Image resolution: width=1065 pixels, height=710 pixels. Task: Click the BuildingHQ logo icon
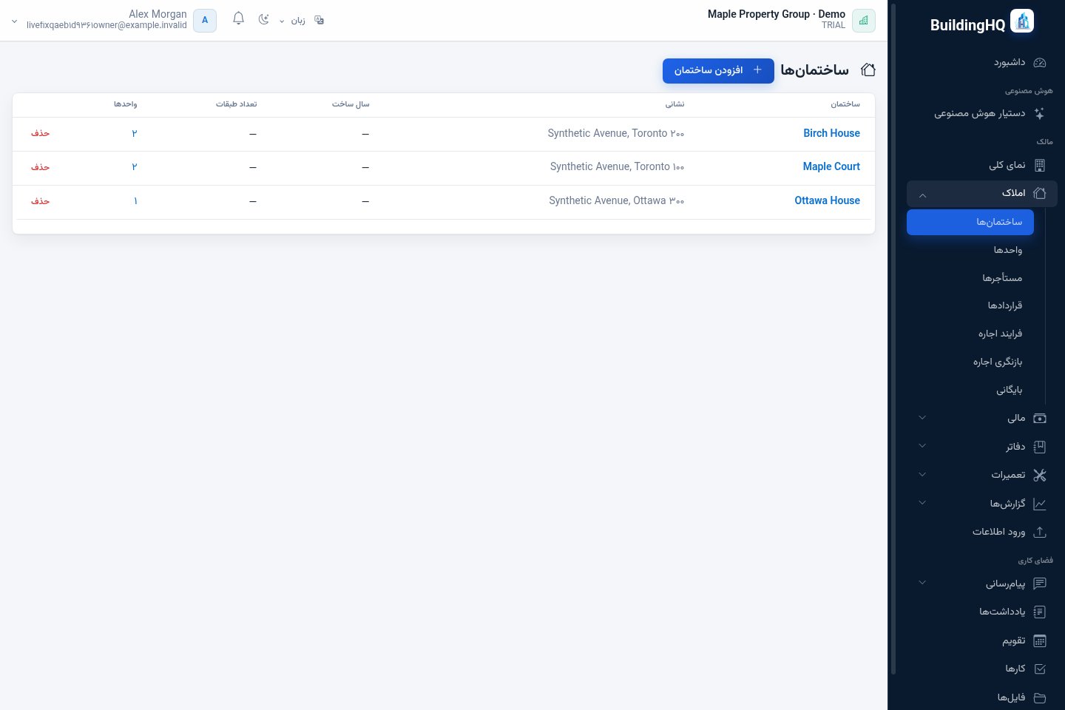(x=1022, y=21)
